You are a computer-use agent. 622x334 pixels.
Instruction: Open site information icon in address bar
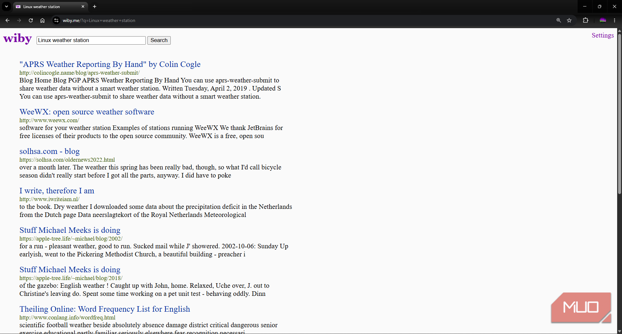tap(56, 20)
